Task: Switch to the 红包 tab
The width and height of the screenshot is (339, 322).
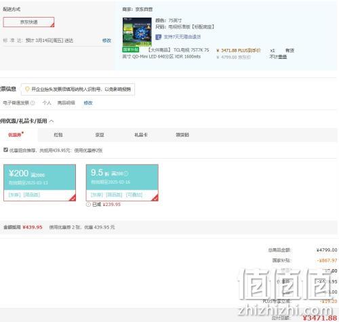Action: (58, 135)
